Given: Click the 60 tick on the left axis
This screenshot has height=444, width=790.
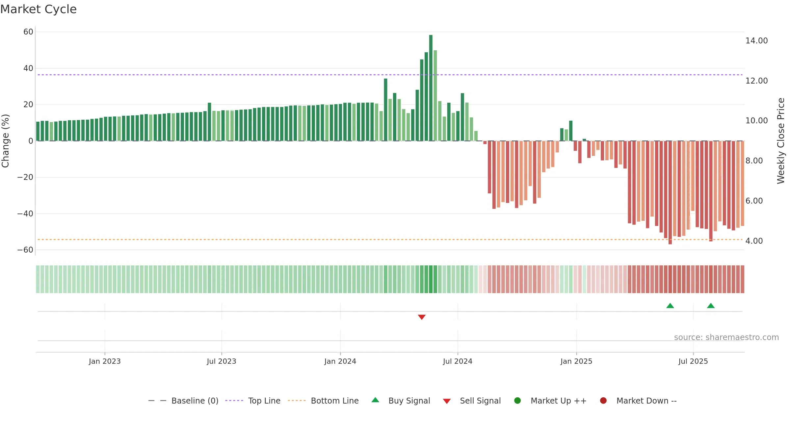Looking at the screenshot, I should pyautogui.click(x=28, y=32).
